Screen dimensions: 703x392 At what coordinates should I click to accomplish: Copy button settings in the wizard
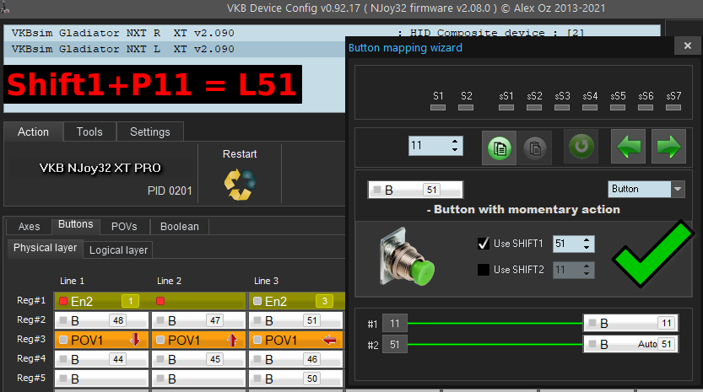pos(499,148)
